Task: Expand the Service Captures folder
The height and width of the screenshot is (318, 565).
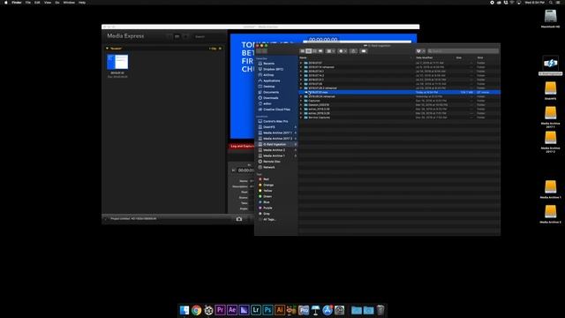Action: (x=301, y=117)
